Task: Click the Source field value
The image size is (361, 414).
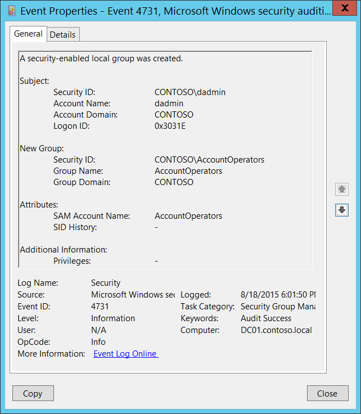Action: click(133, 295)
